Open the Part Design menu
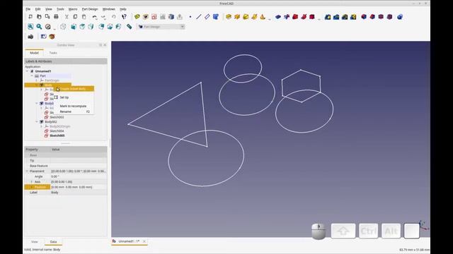Image resolution: width=453 pixels, height=254 pixels. pos(90,9)
